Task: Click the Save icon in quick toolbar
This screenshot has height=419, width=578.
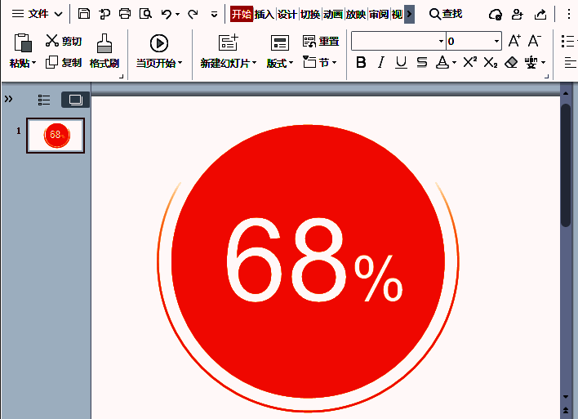Action: tap(85, 14)
